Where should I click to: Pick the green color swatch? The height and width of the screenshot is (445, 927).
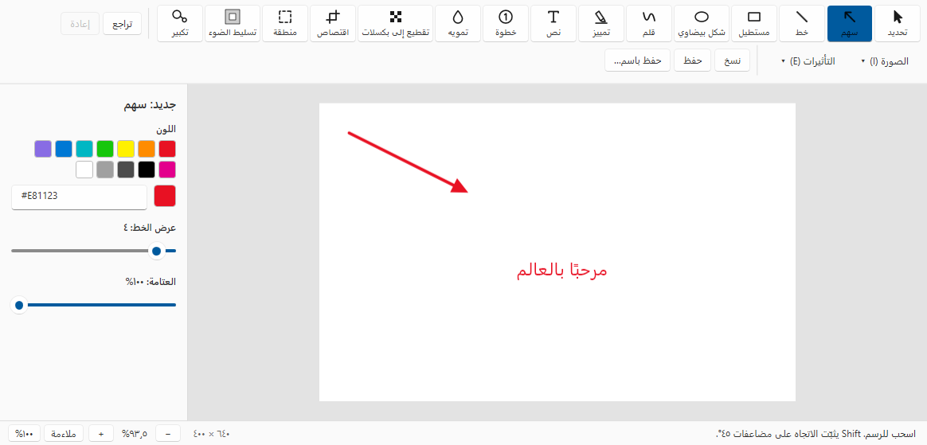click(105, 149)
